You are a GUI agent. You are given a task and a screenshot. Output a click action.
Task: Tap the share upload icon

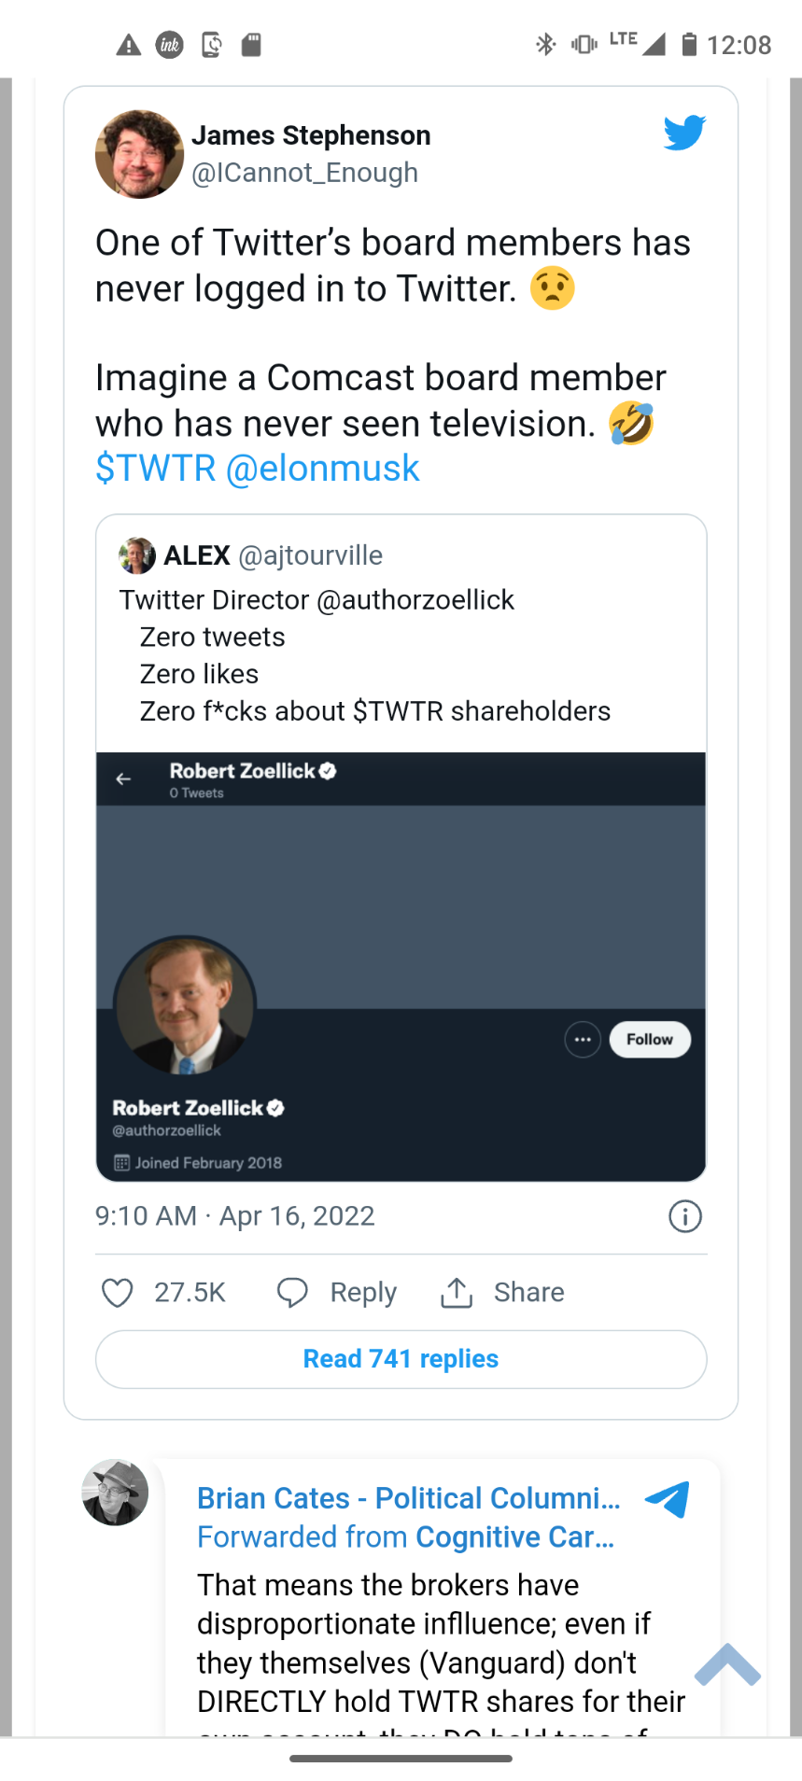[x=457, y=1293]
